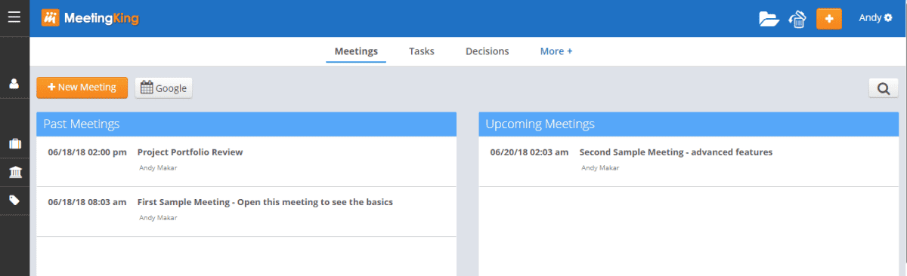Click the orange plus button in header
The height and width of the screenshot is (276, 907).
pos(829,18)
